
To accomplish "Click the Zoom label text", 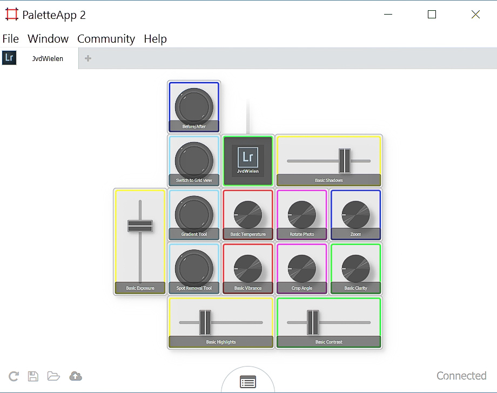I will [x=355, y=234].
